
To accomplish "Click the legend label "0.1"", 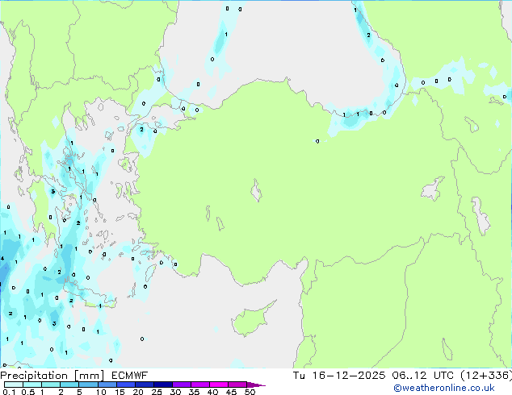I will pos(9,392).
